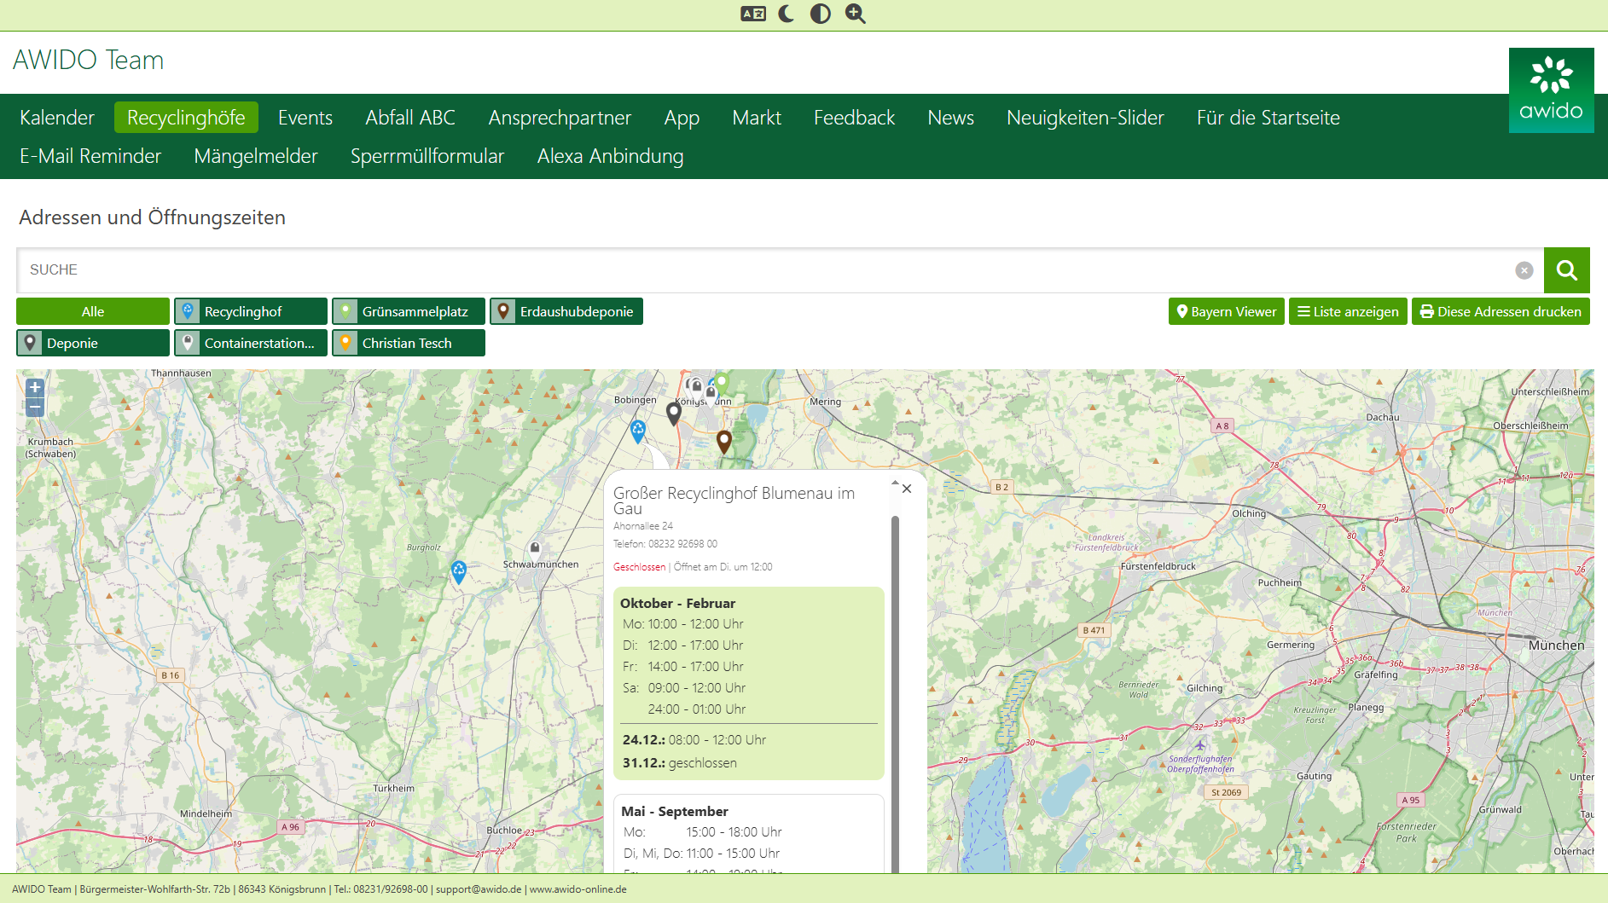Filter map by Grünsammelplatz category
This screenshot has height=903, width=1608.
(x=409, y=312)
